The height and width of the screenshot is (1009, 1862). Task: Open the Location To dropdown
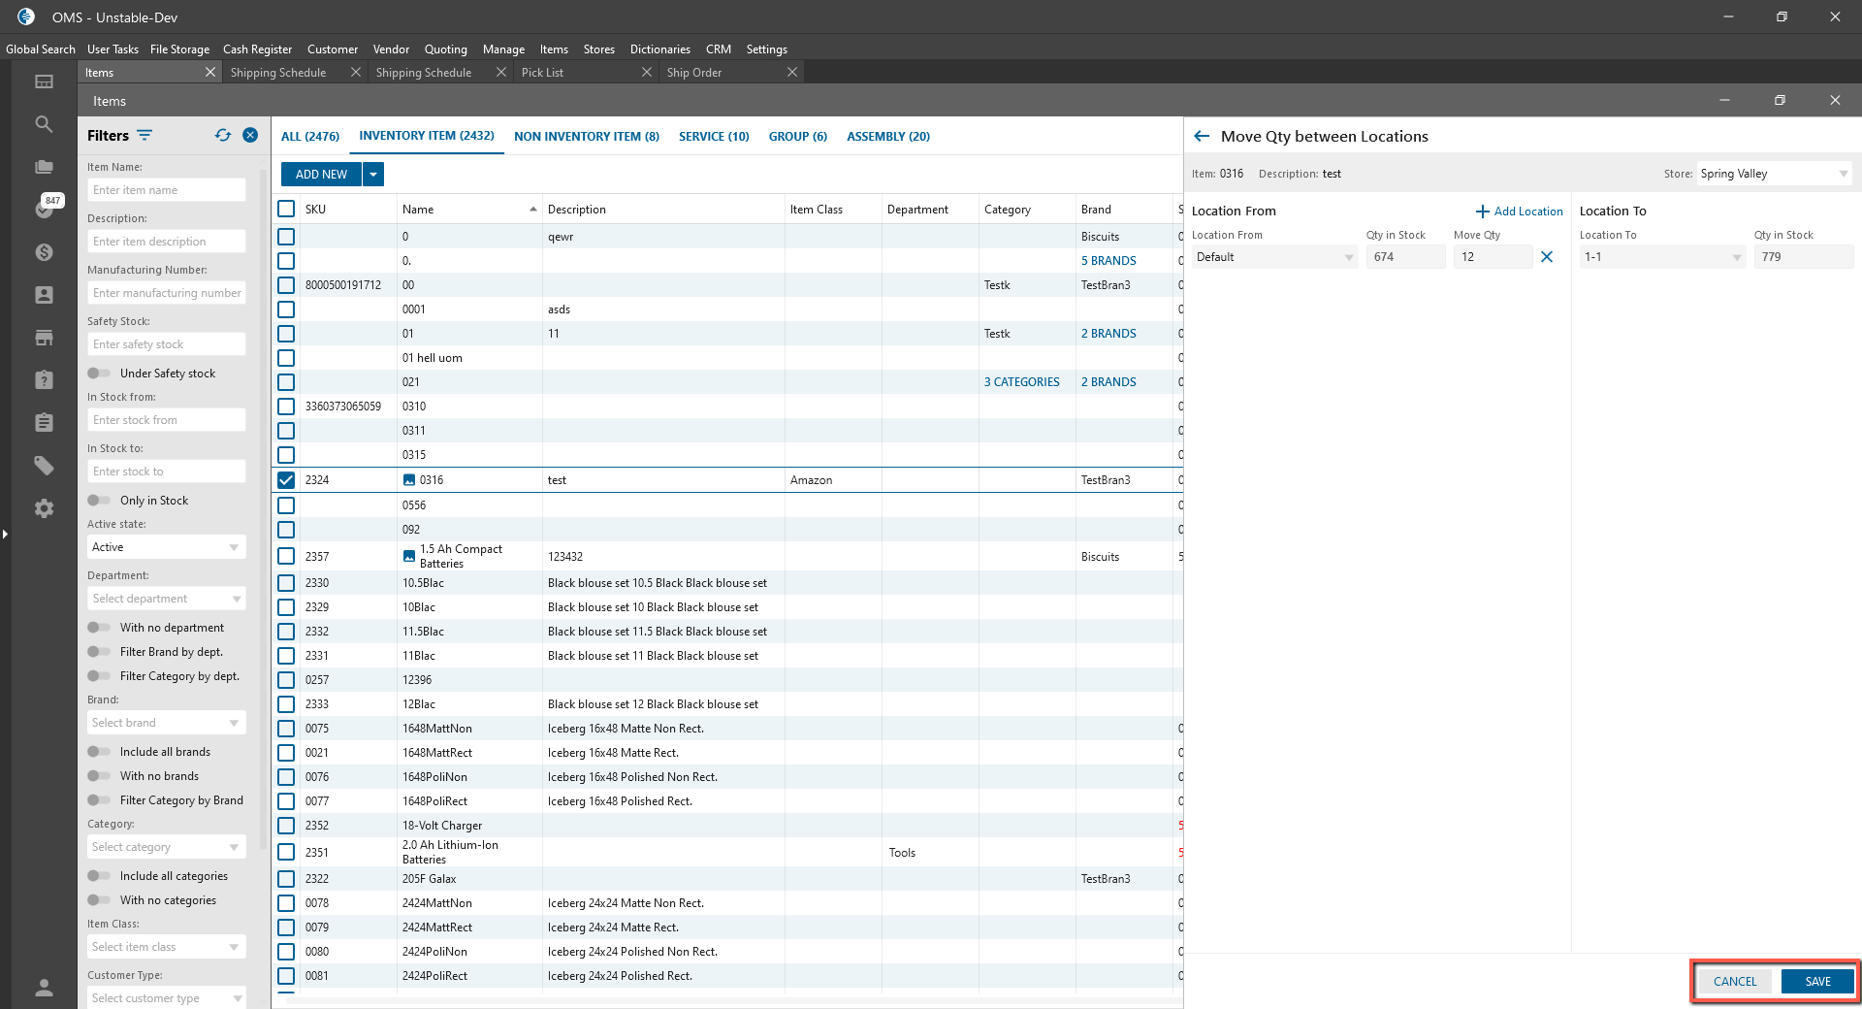[1661, 257]
